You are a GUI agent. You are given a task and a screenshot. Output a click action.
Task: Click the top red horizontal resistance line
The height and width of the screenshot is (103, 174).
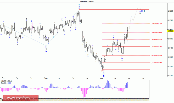[114, 9]
